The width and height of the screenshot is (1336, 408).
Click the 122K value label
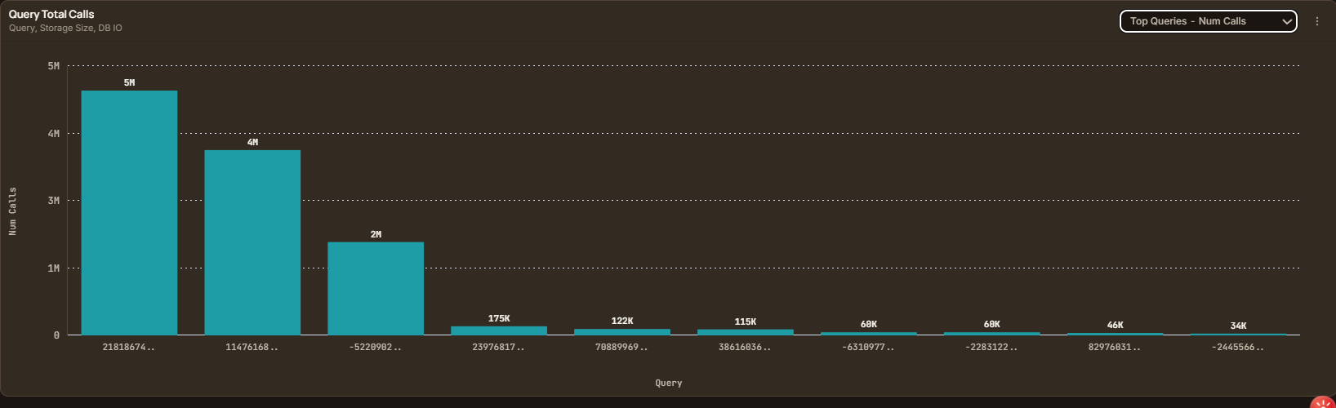tap(622, 321)
